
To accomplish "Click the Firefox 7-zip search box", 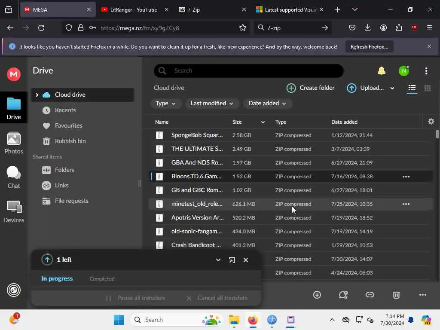I will pyautogui.click(x=292, y=28).
